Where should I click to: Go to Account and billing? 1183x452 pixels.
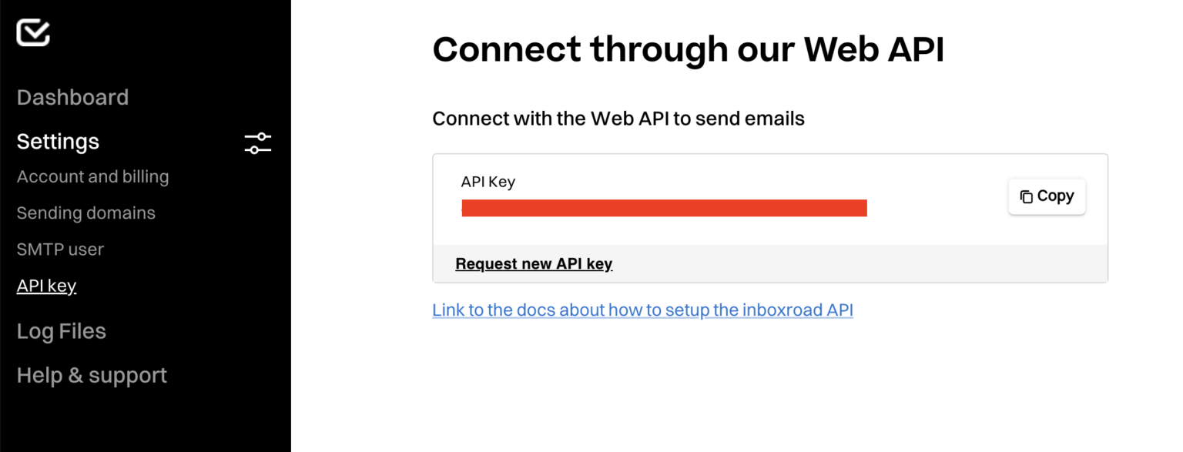pyautogui.click(x=92, y=177)
